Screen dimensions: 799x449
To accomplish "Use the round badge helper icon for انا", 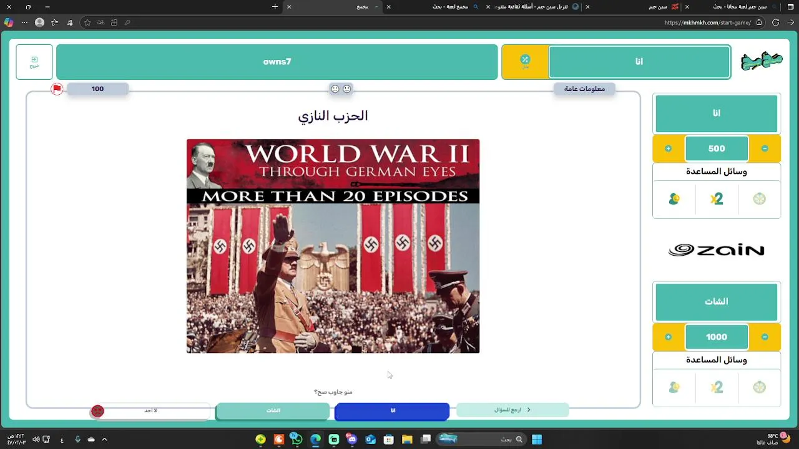I will pyautogui.click(x=759, y=199).
